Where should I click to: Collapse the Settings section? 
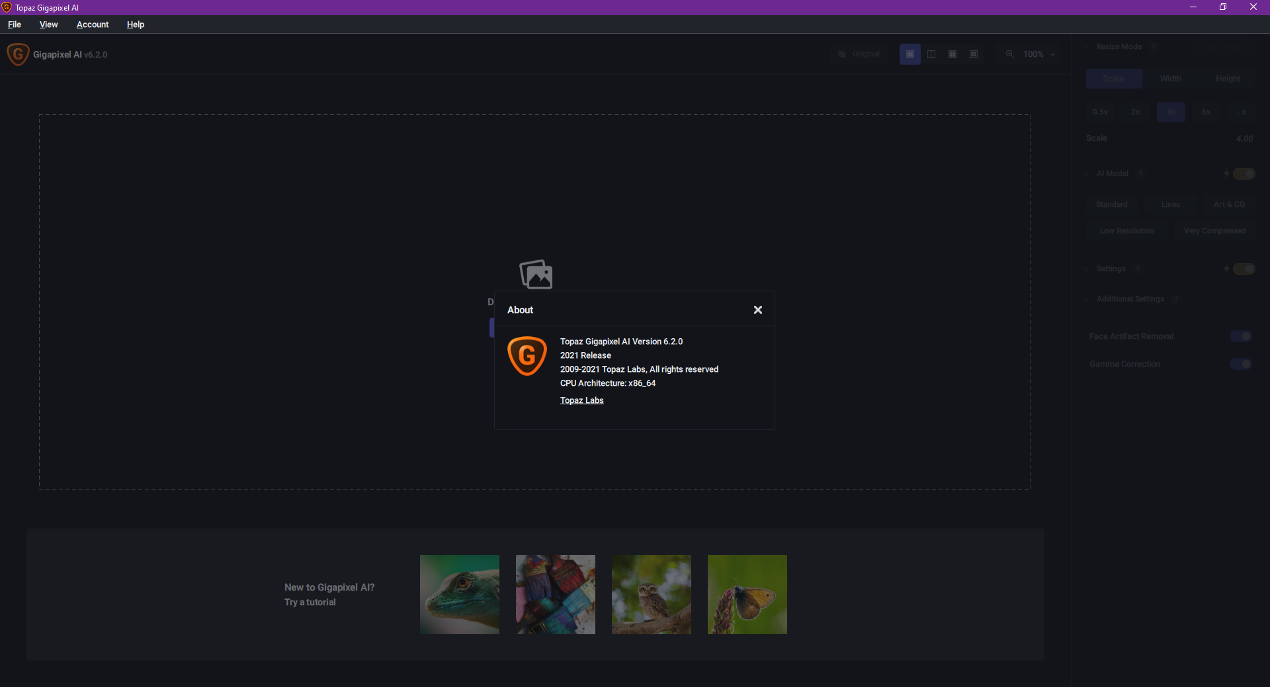1087,269
